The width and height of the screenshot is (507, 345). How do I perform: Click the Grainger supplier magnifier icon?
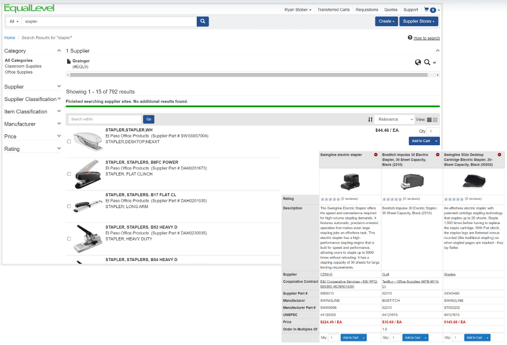click(427, 62)
